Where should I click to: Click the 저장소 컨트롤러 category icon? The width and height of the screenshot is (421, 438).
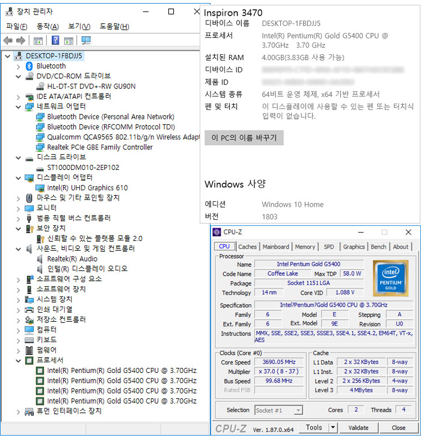tap(29, 319)
